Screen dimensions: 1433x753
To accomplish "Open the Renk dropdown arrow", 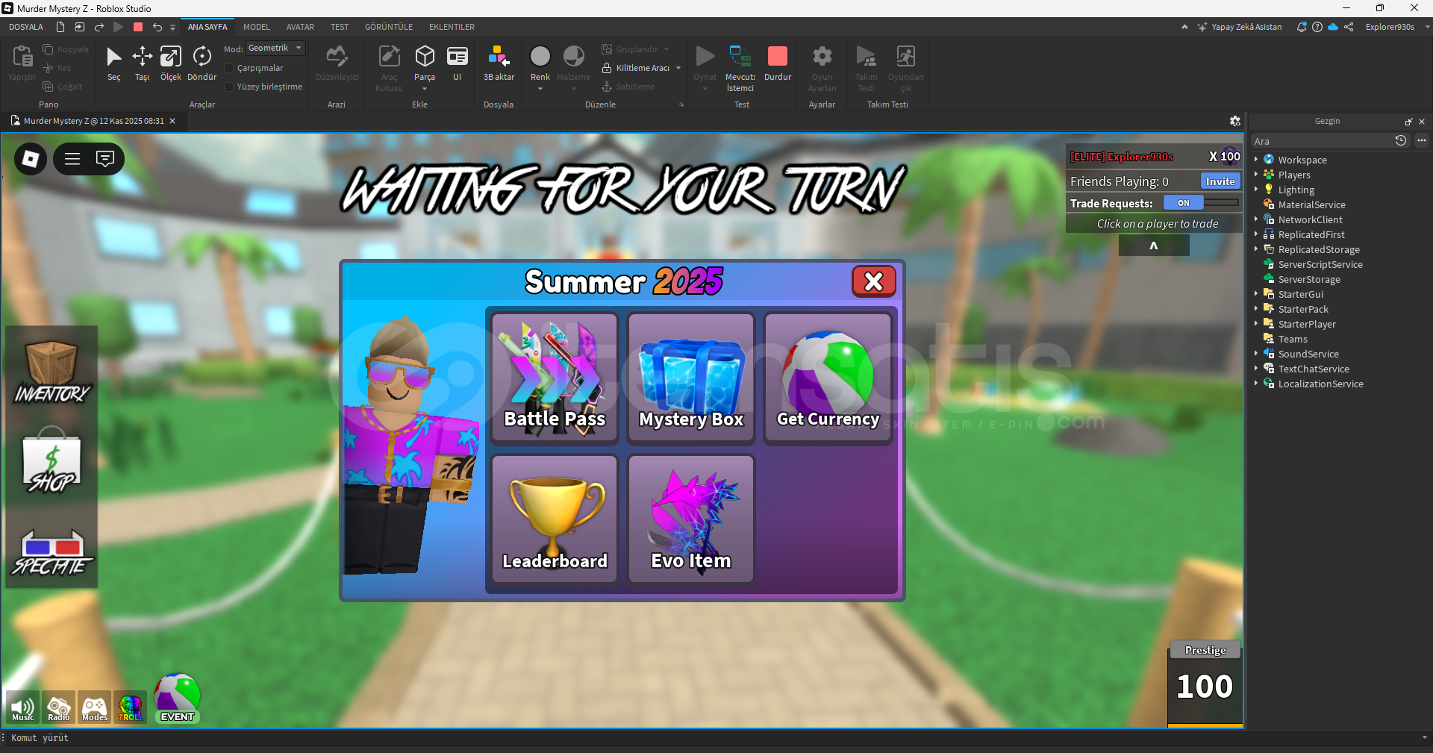I will [540, 90].
